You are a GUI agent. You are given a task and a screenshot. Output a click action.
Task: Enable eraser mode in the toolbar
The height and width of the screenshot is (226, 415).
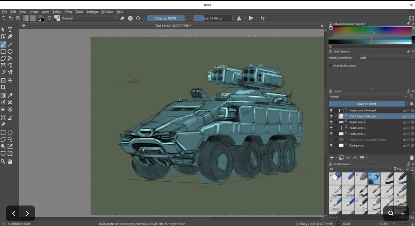(x=122, y=18)
